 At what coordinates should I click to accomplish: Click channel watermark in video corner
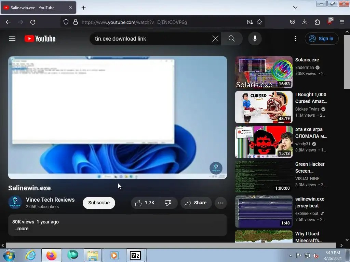pos(216,168)
